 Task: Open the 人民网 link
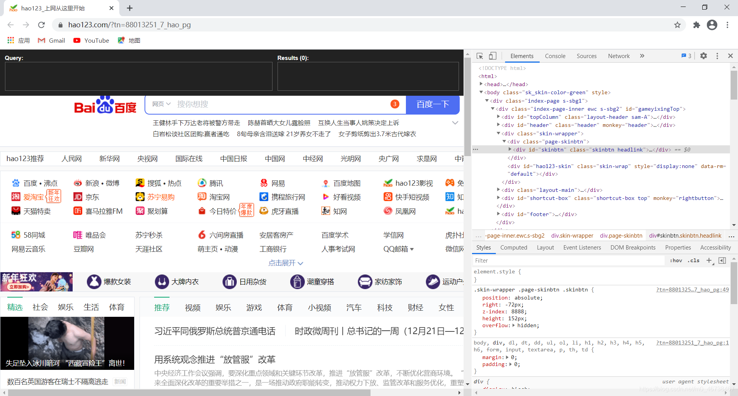tap(71, 159)
